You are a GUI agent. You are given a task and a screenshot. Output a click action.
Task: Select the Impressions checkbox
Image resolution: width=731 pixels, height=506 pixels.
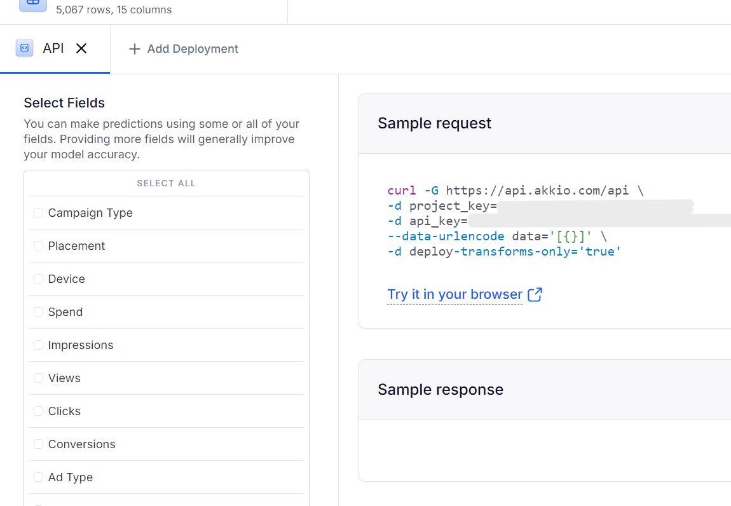(39, 345)
